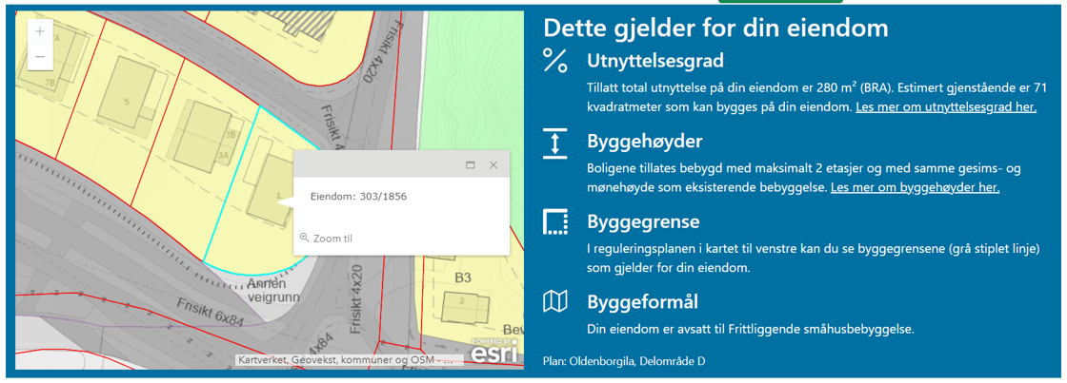
Task: Click the Zoom til link
Action: click(332, 239)
